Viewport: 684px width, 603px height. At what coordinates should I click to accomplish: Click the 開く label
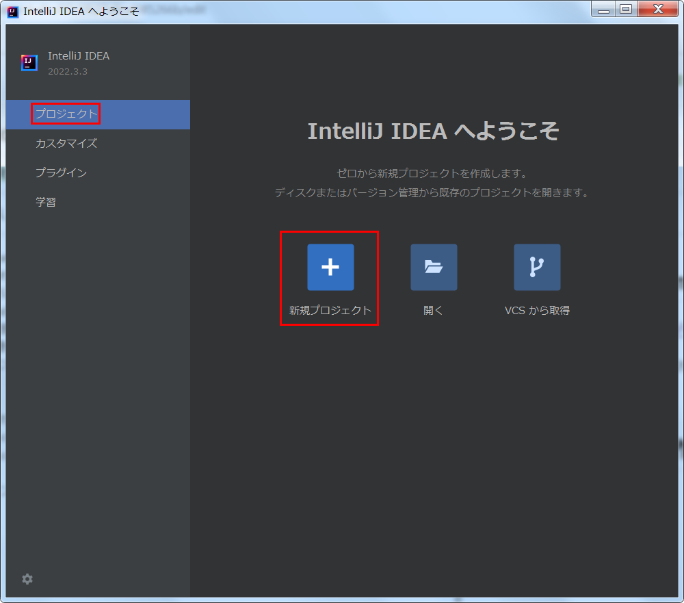click(x=433, y=311)
